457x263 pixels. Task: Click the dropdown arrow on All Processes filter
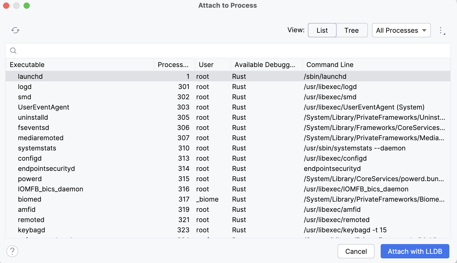click(x=424, y=30)
